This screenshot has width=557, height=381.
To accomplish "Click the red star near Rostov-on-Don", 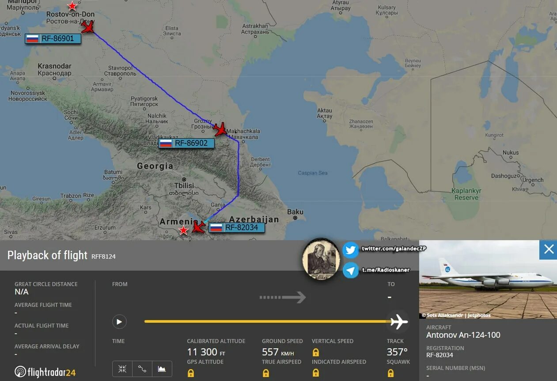I will (72, 6).
